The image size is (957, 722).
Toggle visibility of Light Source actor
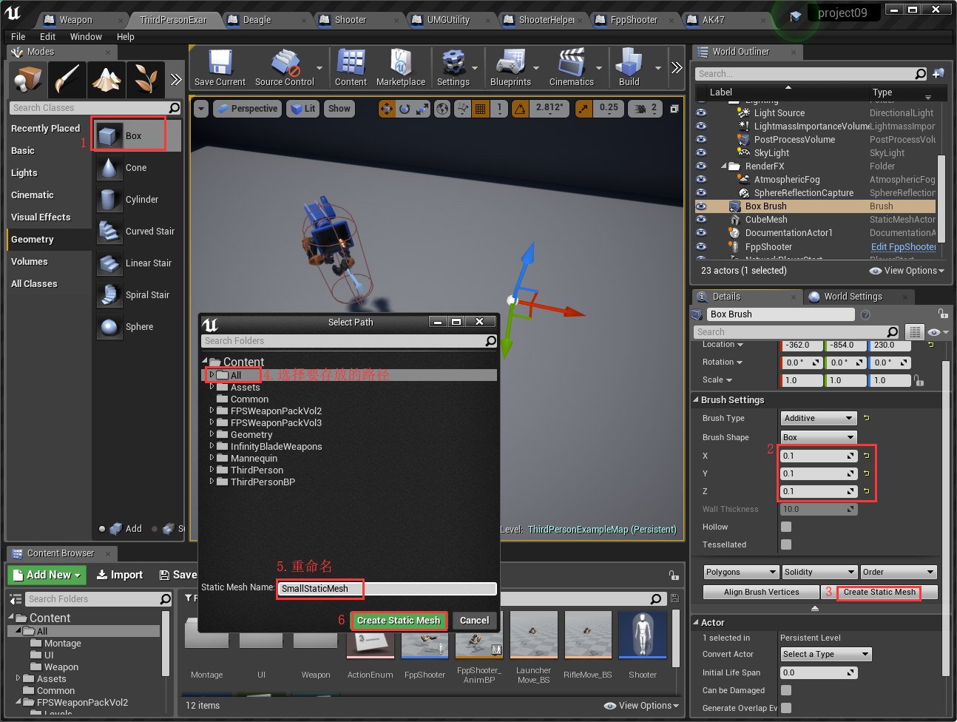[701, 113]
